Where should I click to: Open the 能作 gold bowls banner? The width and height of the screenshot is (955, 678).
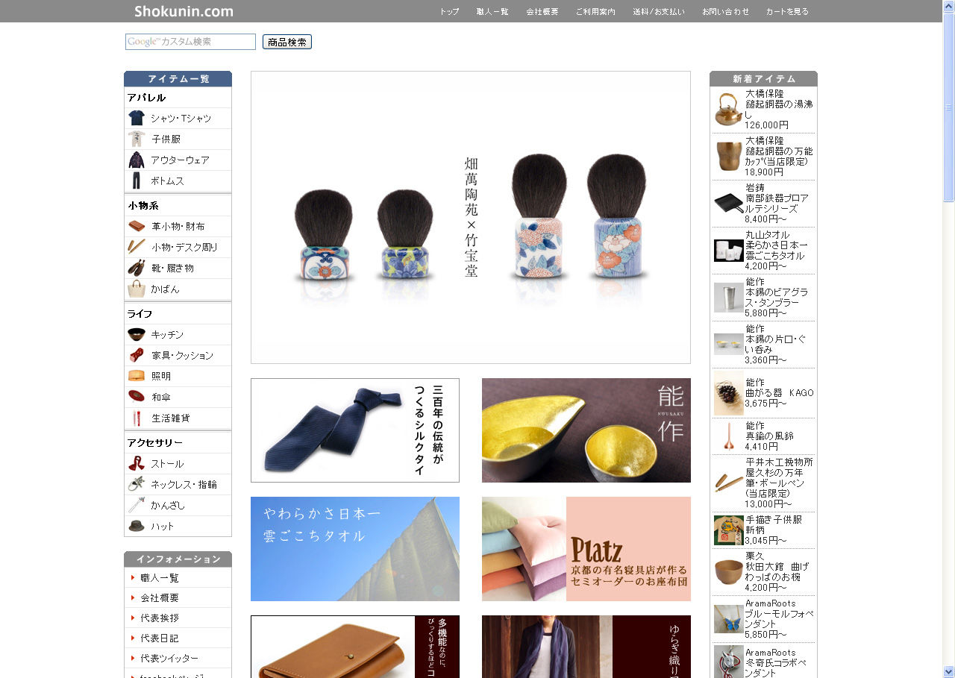[x=586, y=430]
